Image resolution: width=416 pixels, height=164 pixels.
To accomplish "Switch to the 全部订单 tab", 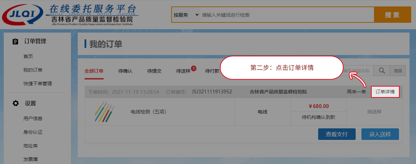I will coord(94,71).
